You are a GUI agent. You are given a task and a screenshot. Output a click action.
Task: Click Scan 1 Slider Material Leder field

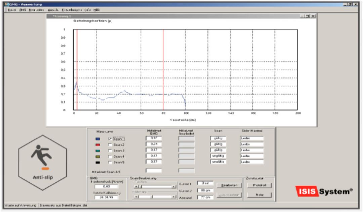pyautogui.click(x=252, y=138)
